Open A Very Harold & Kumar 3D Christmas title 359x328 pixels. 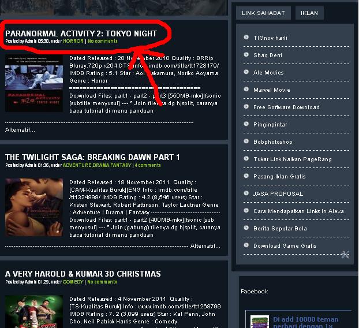(x=83, y=274)
